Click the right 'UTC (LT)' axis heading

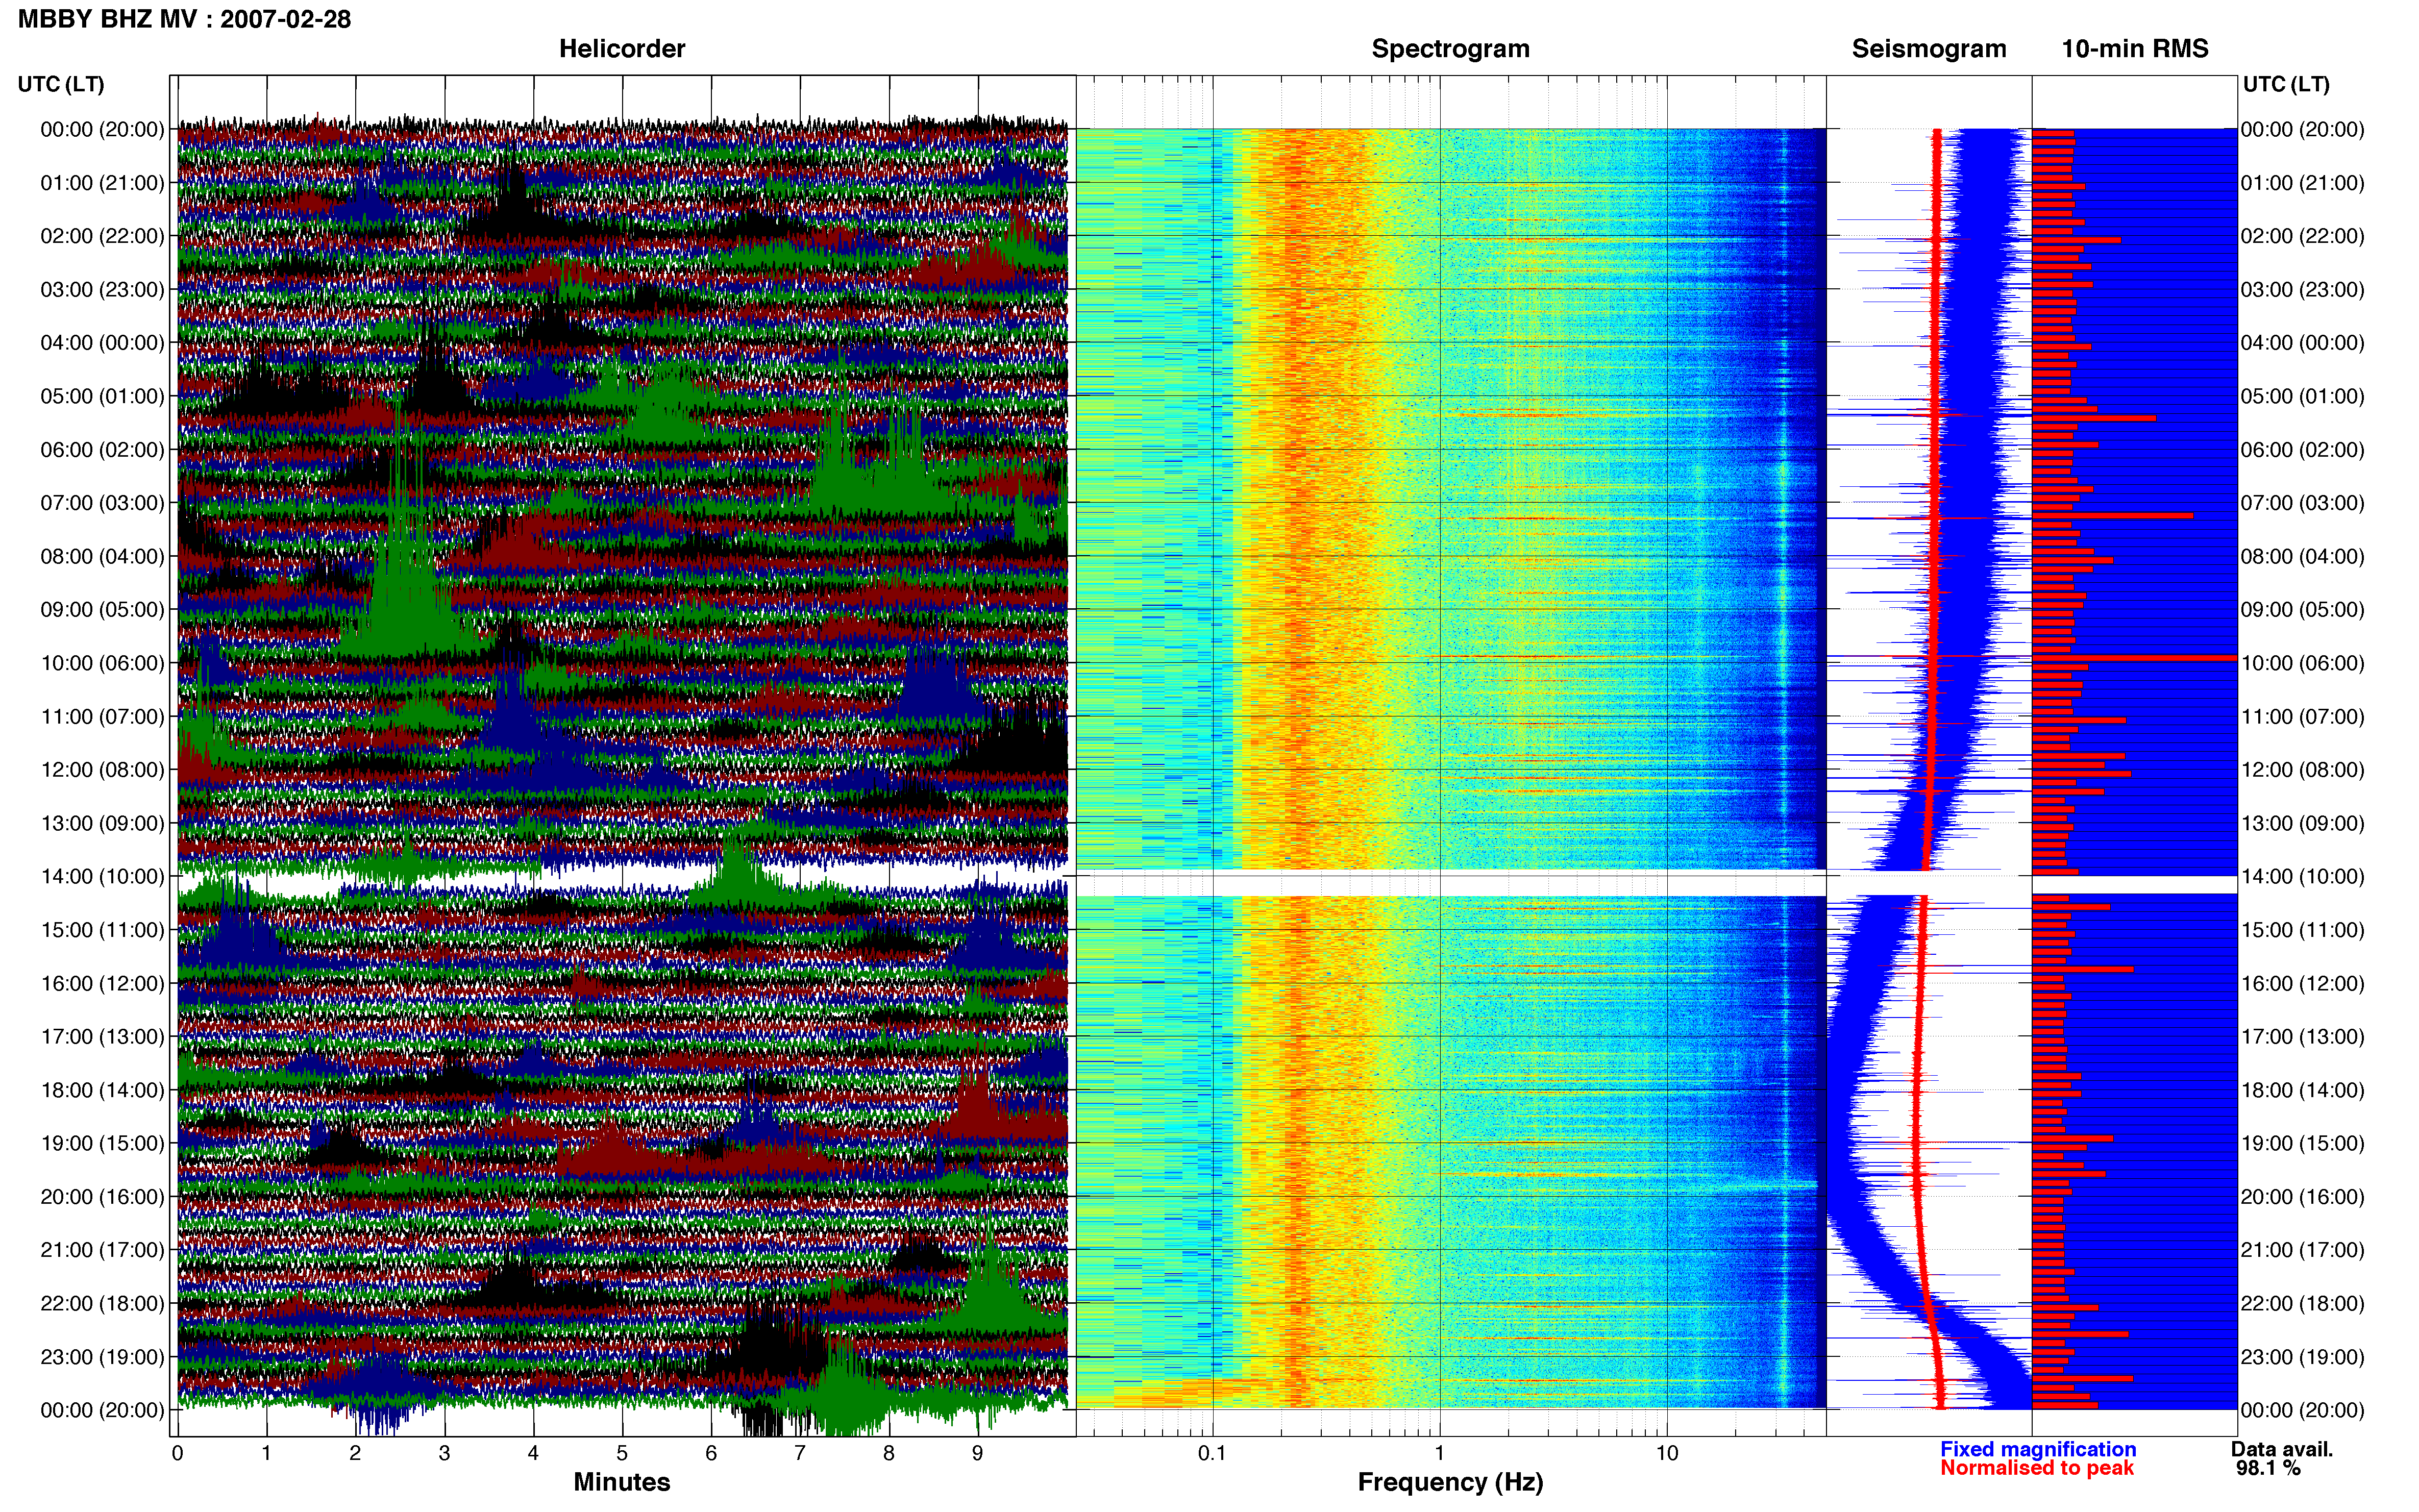tap(2286, 84)
